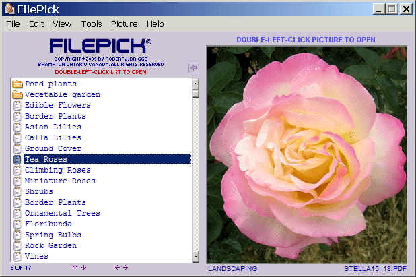Image resolution: width=416 pixels, height=277 pixels.
Task: Select the highlighted Tea Roses entry
Action: (x=108, y=159)
